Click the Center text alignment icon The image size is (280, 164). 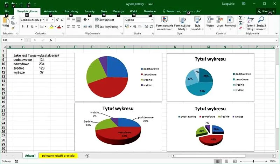[73, 27]
